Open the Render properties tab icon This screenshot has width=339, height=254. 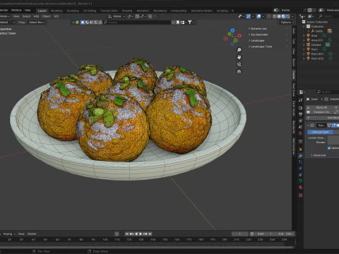pyautogui.click(x=301, y=108)
